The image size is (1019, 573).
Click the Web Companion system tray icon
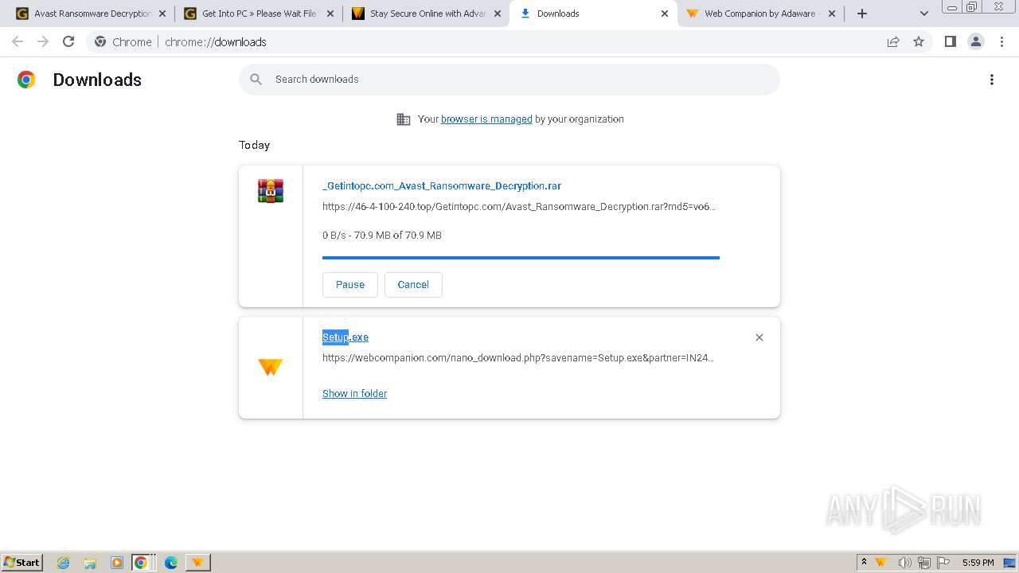(x=880, y=563)
